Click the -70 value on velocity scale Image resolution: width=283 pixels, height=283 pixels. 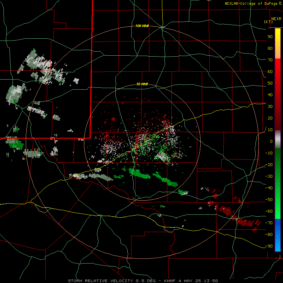[269, 223]
